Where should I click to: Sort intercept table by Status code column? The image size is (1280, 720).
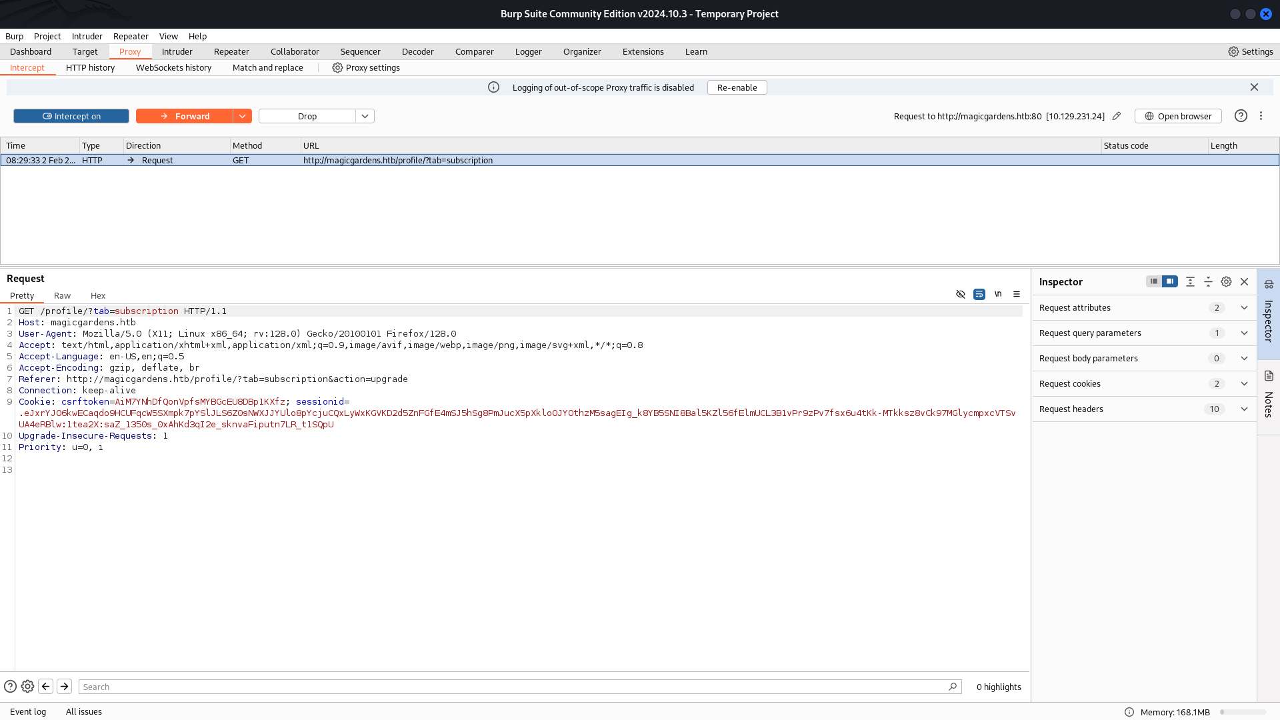pyautogui.click(x=1154, y=145)
